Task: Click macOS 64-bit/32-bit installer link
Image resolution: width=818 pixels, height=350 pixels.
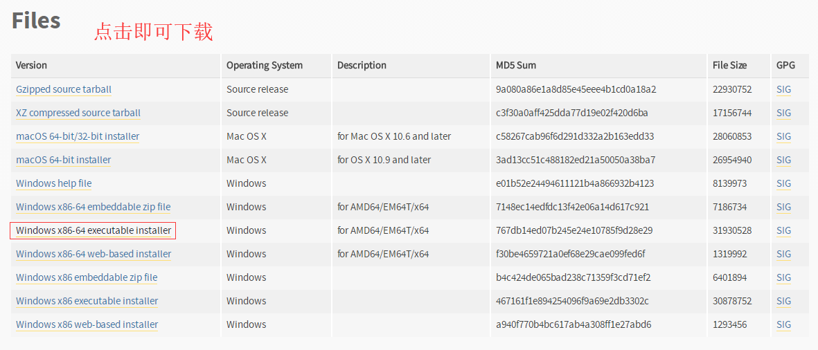Action: [x=78, y=136]
